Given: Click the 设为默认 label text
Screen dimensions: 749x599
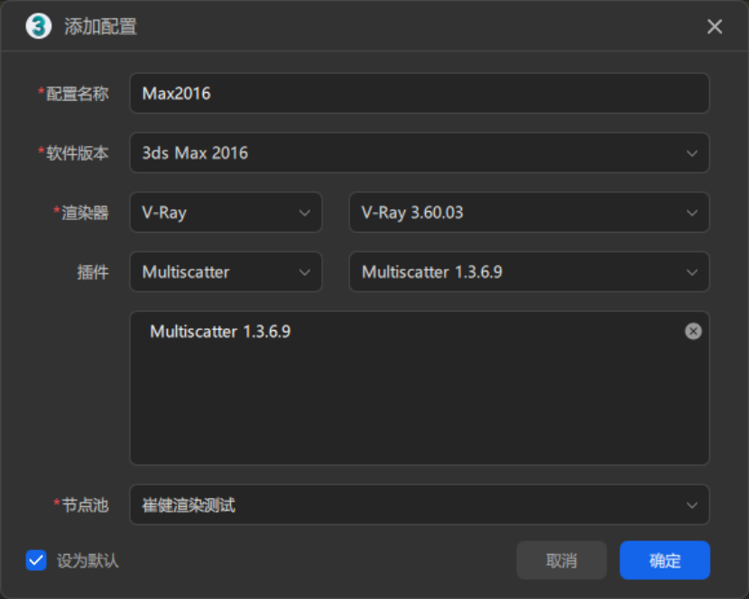Looking at the screenshot, I should [x=88, y=561].
